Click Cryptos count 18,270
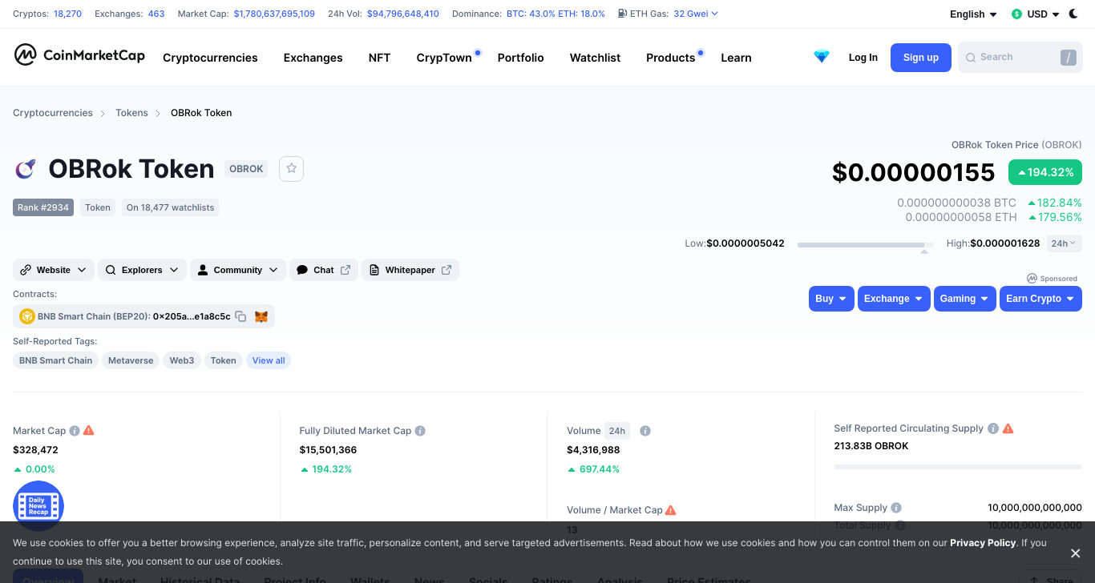Viewport: 1095px width, 583px height. 67,14
